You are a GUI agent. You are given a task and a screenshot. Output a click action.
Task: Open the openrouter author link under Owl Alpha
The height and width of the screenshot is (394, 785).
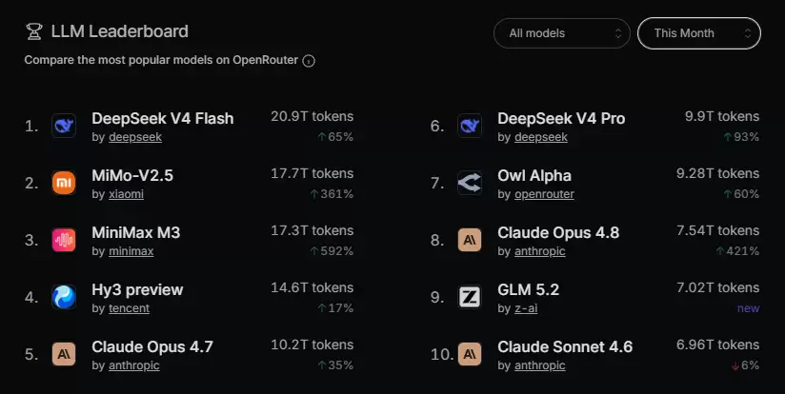pos(544,194)
